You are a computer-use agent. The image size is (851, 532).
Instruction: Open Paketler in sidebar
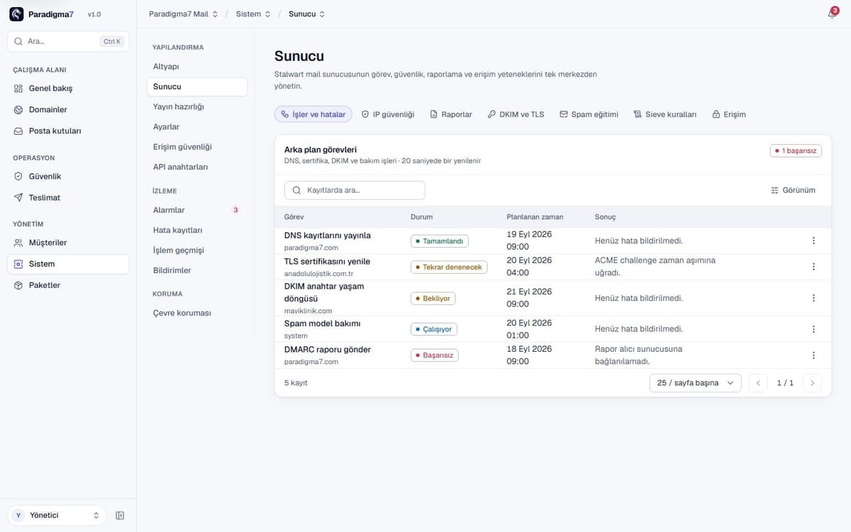[68, 285]
